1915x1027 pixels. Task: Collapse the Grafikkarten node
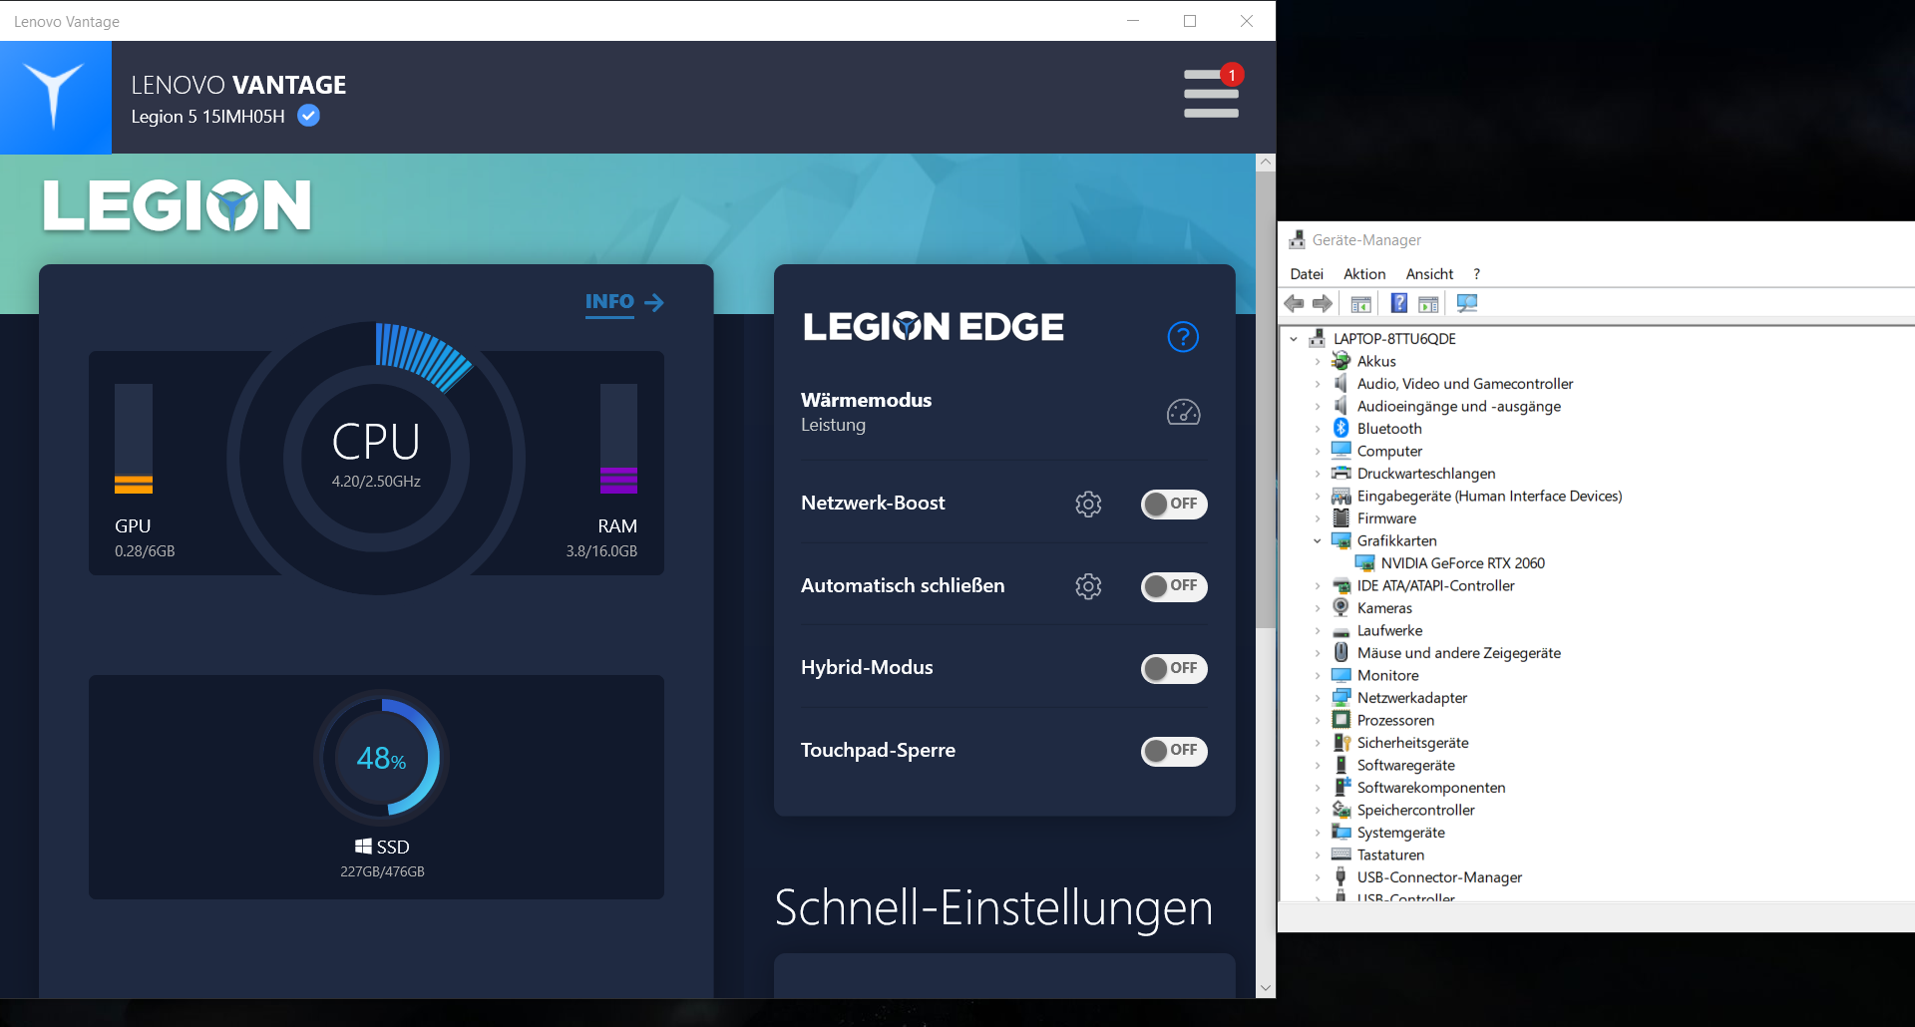pos(1318,540)
